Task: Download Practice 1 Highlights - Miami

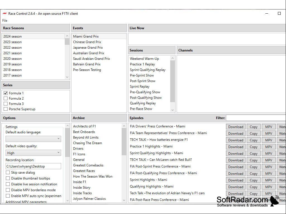Action: click(236, 147)
